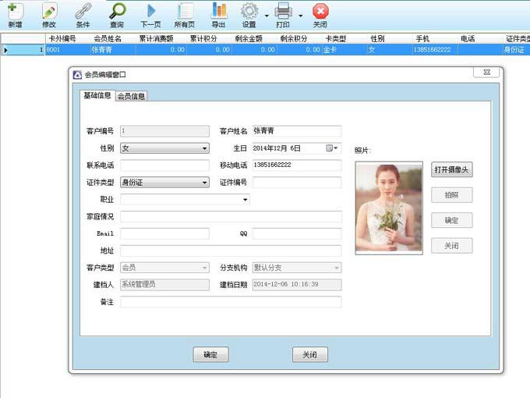This screenshot has width=530, height=398.
Task: Select table cell 13851662222 in member row
Action: [435, 50]
